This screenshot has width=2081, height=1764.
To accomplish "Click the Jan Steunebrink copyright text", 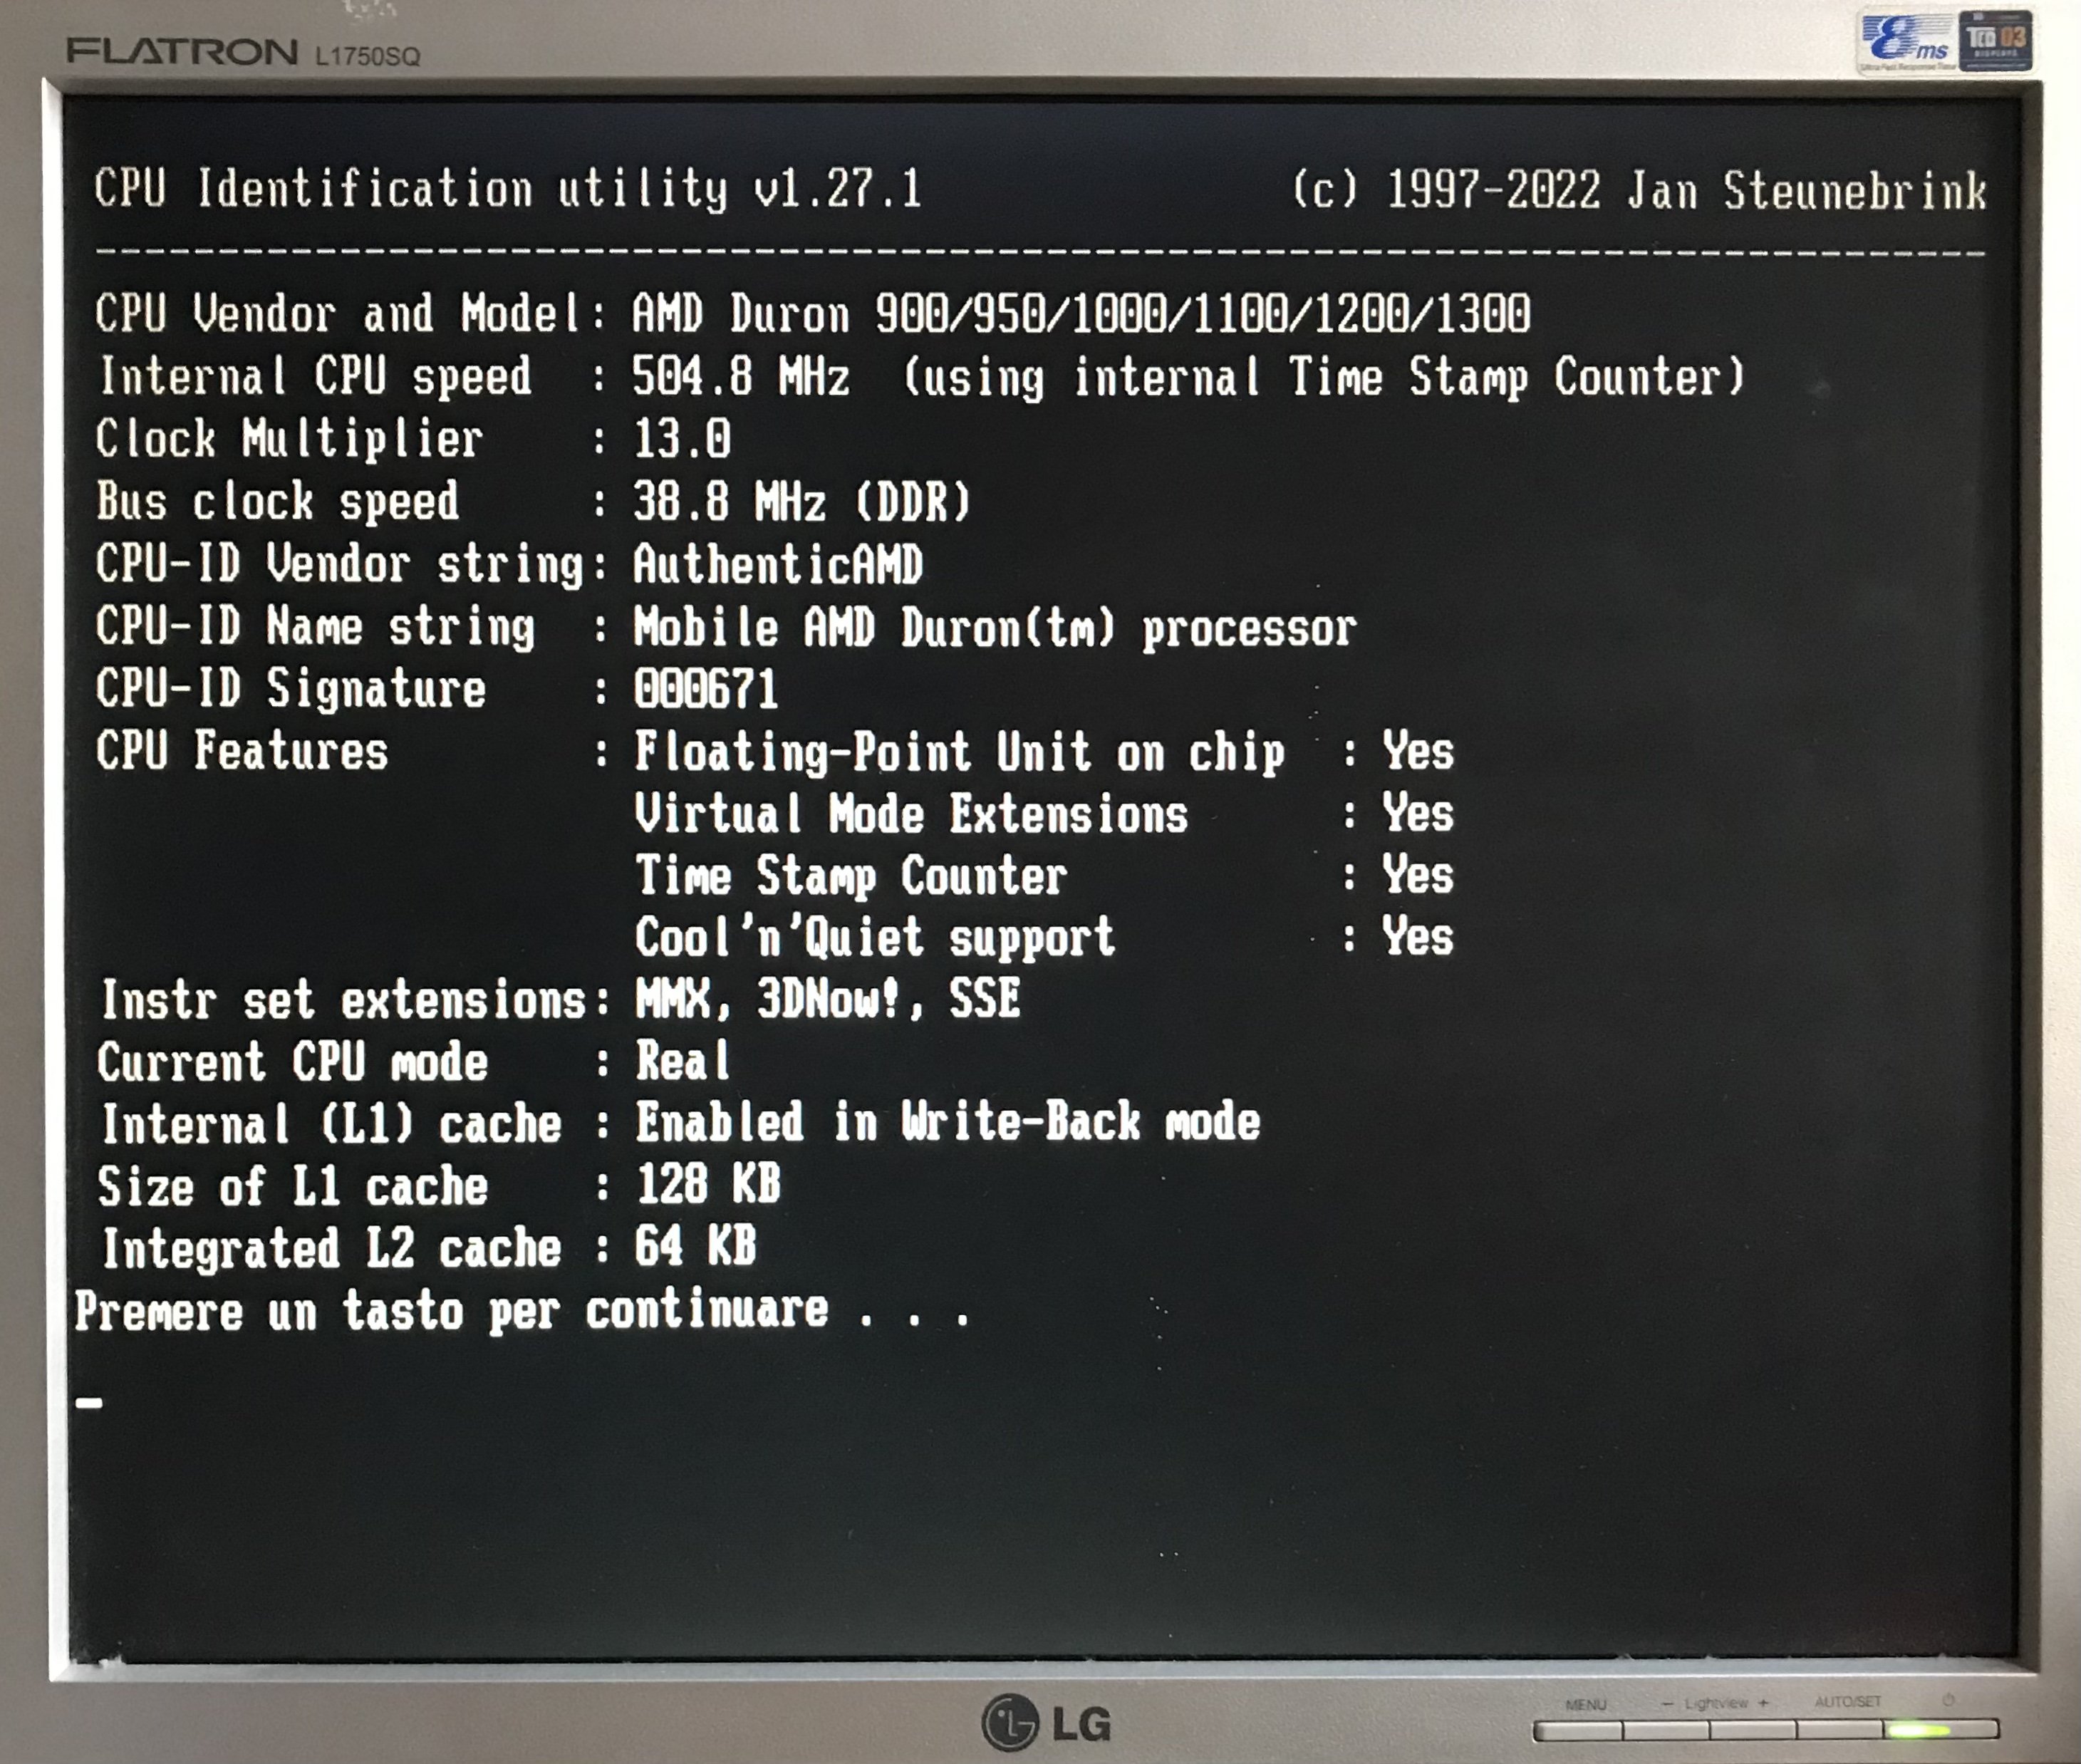I will tap(1638, 190).
